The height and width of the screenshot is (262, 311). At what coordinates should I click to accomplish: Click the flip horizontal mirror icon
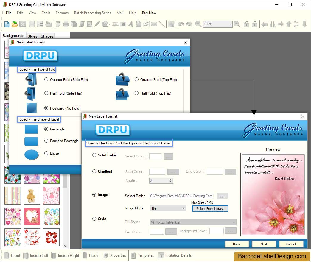(x=272, y=24)
